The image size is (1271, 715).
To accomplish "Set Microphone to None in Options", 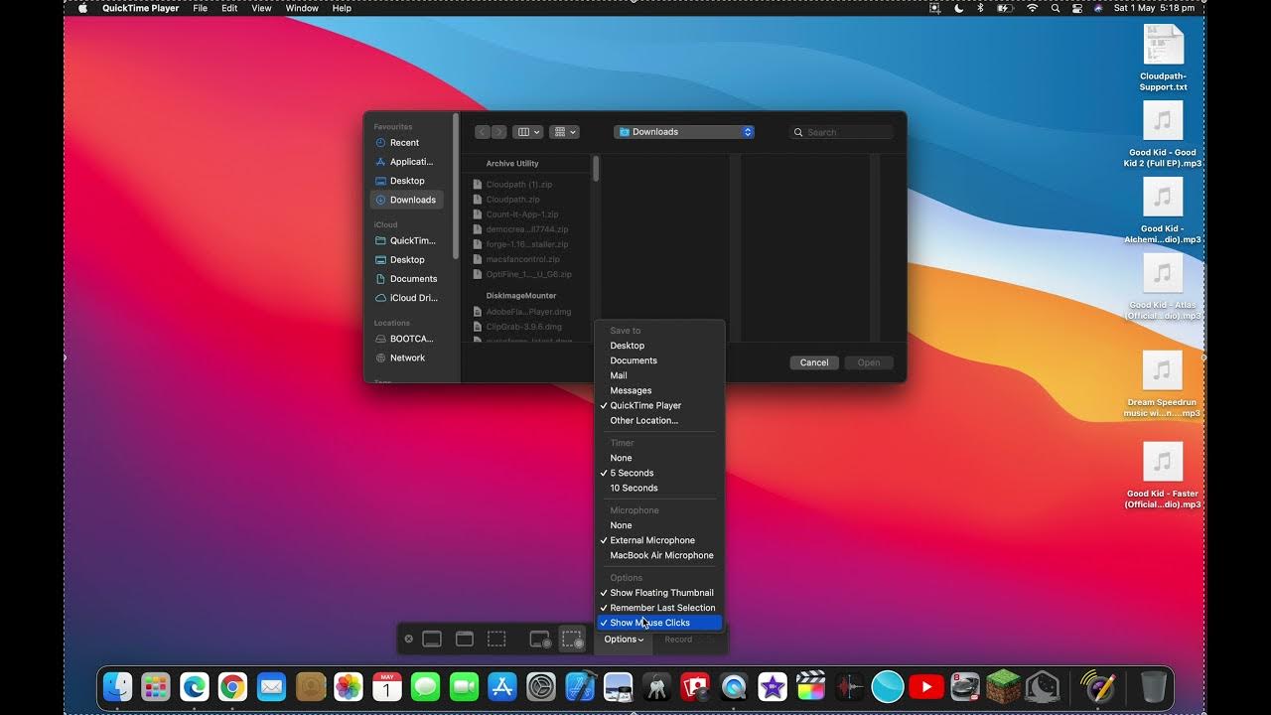I will click(x=660, y=525).
